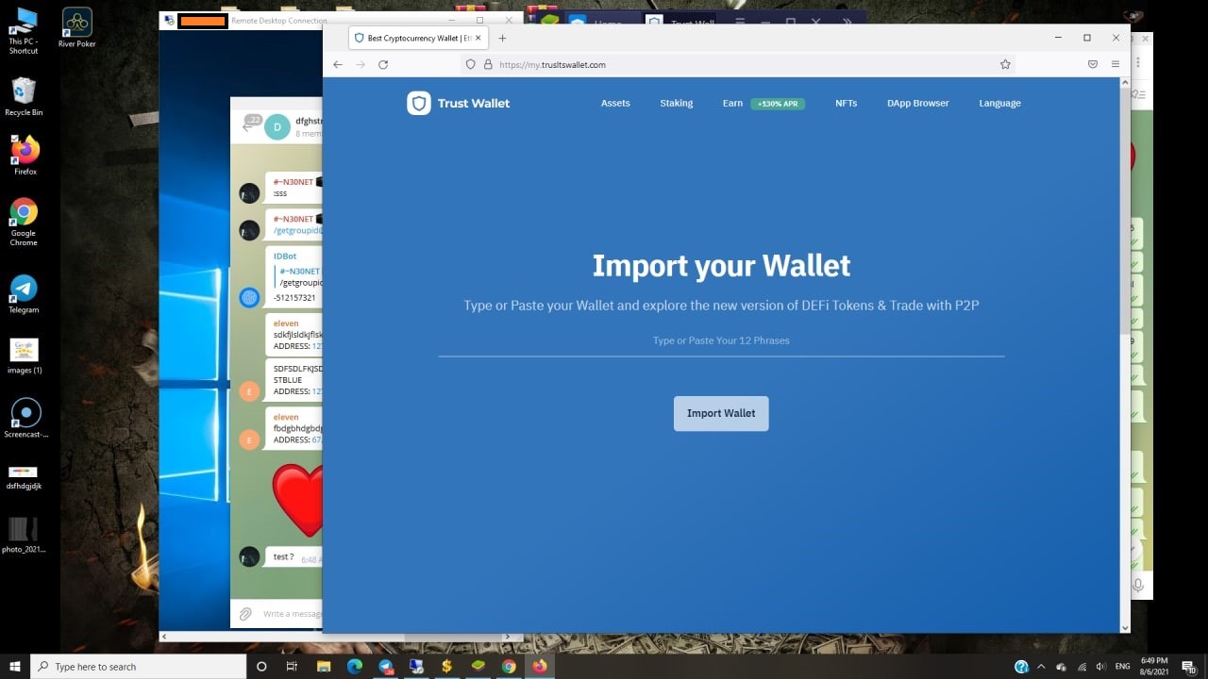Open the dollar sign app on taskbar
Viewport: 1208px width, 679px height.
pos(447,667)
